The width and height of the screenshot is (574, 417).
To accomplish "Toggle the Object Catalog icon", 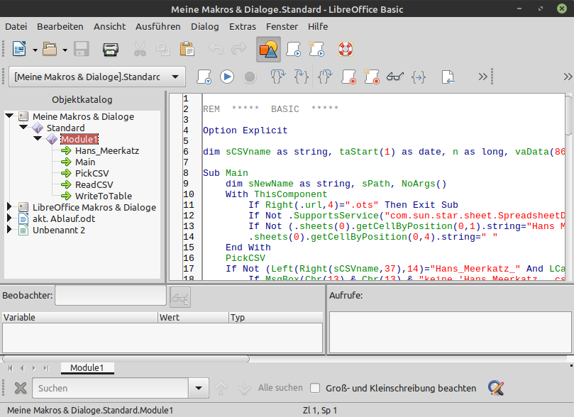I will 268,49.
